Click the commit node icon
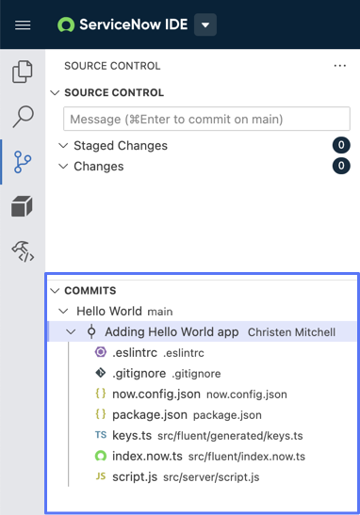The image size is (360, 515). 91,331
